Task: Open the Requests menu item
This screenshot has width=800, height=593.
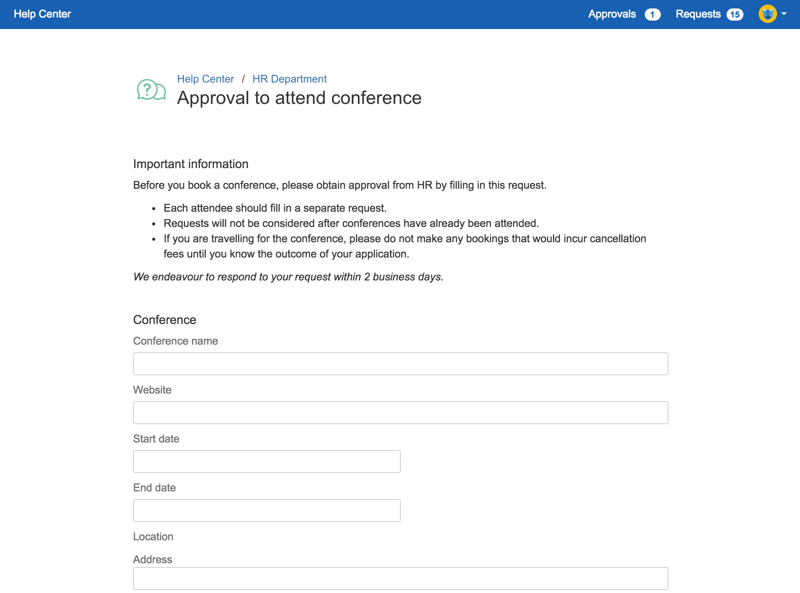Action: pyautogui.click(x=698, y=14)
